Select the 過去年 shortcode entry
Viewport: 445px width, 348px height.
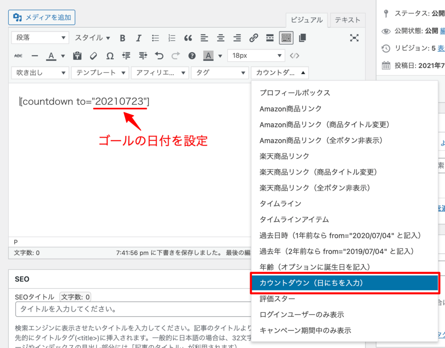point(345,251)
